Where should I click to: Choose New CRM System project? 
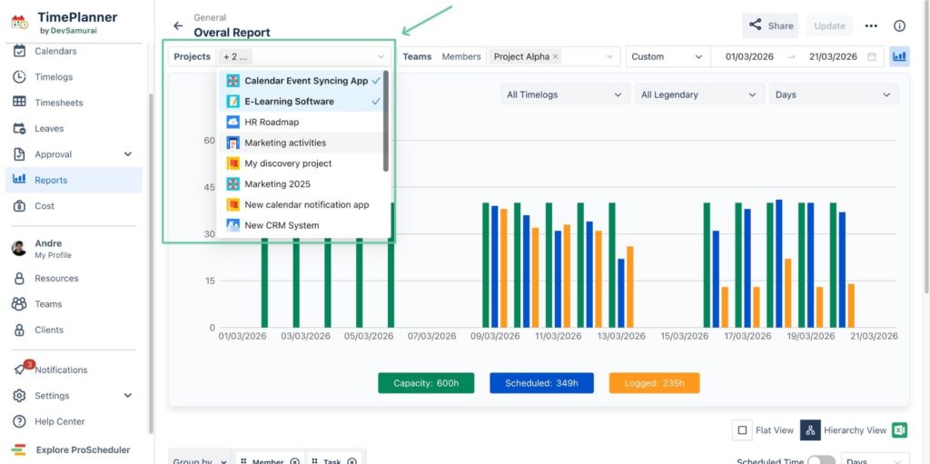(303, 225)
